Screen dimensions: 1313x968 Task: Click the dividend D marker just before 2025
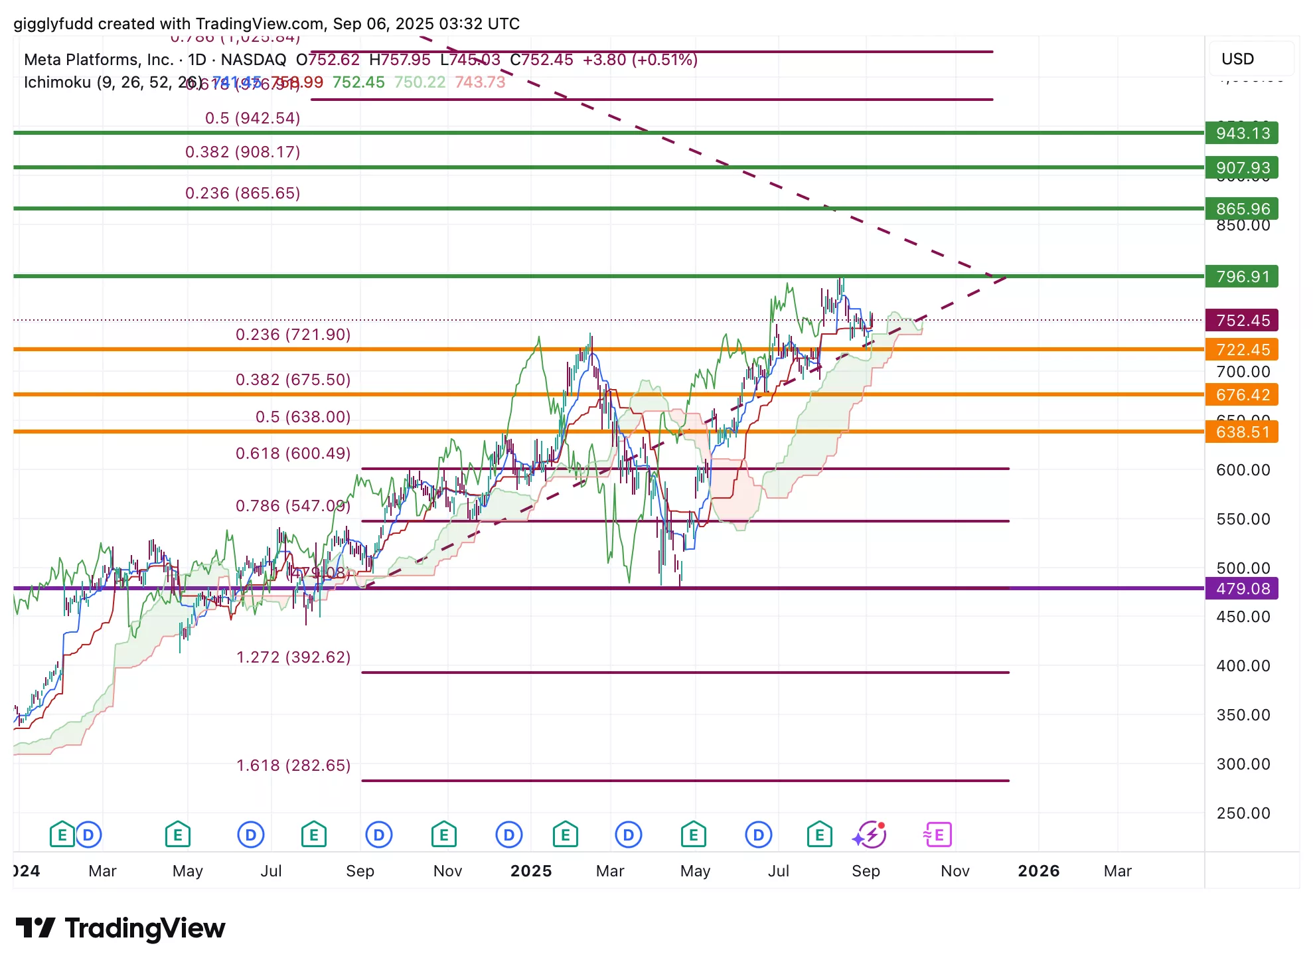[x=509, y=835]
